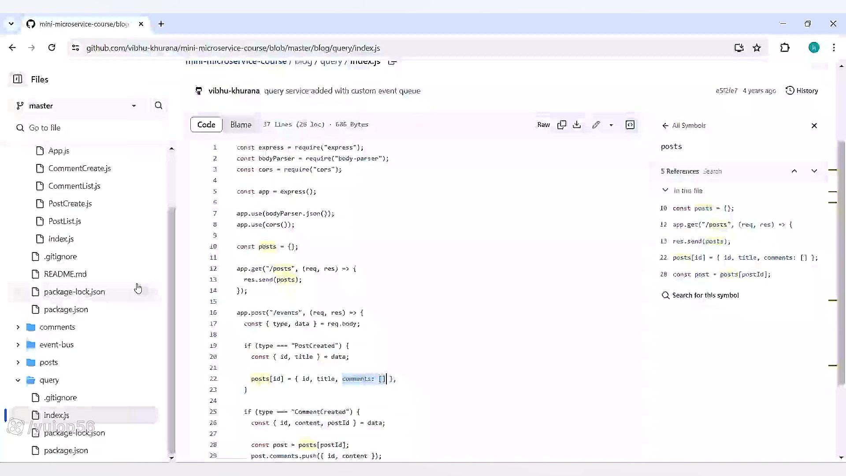Collapse the In this file section
Viewport: 846px width, 476px height.
[665, 190]
